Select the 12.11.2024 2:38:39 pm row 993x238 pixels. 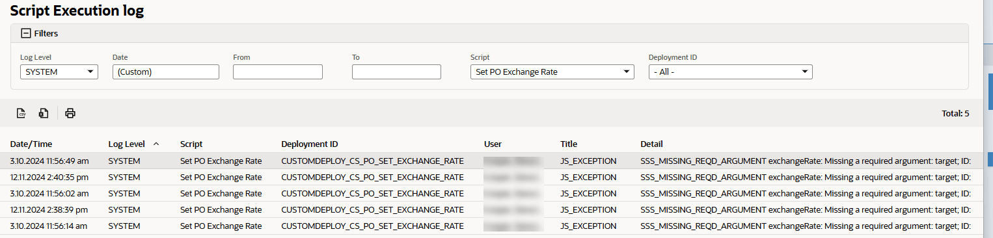tap(491, 209)
